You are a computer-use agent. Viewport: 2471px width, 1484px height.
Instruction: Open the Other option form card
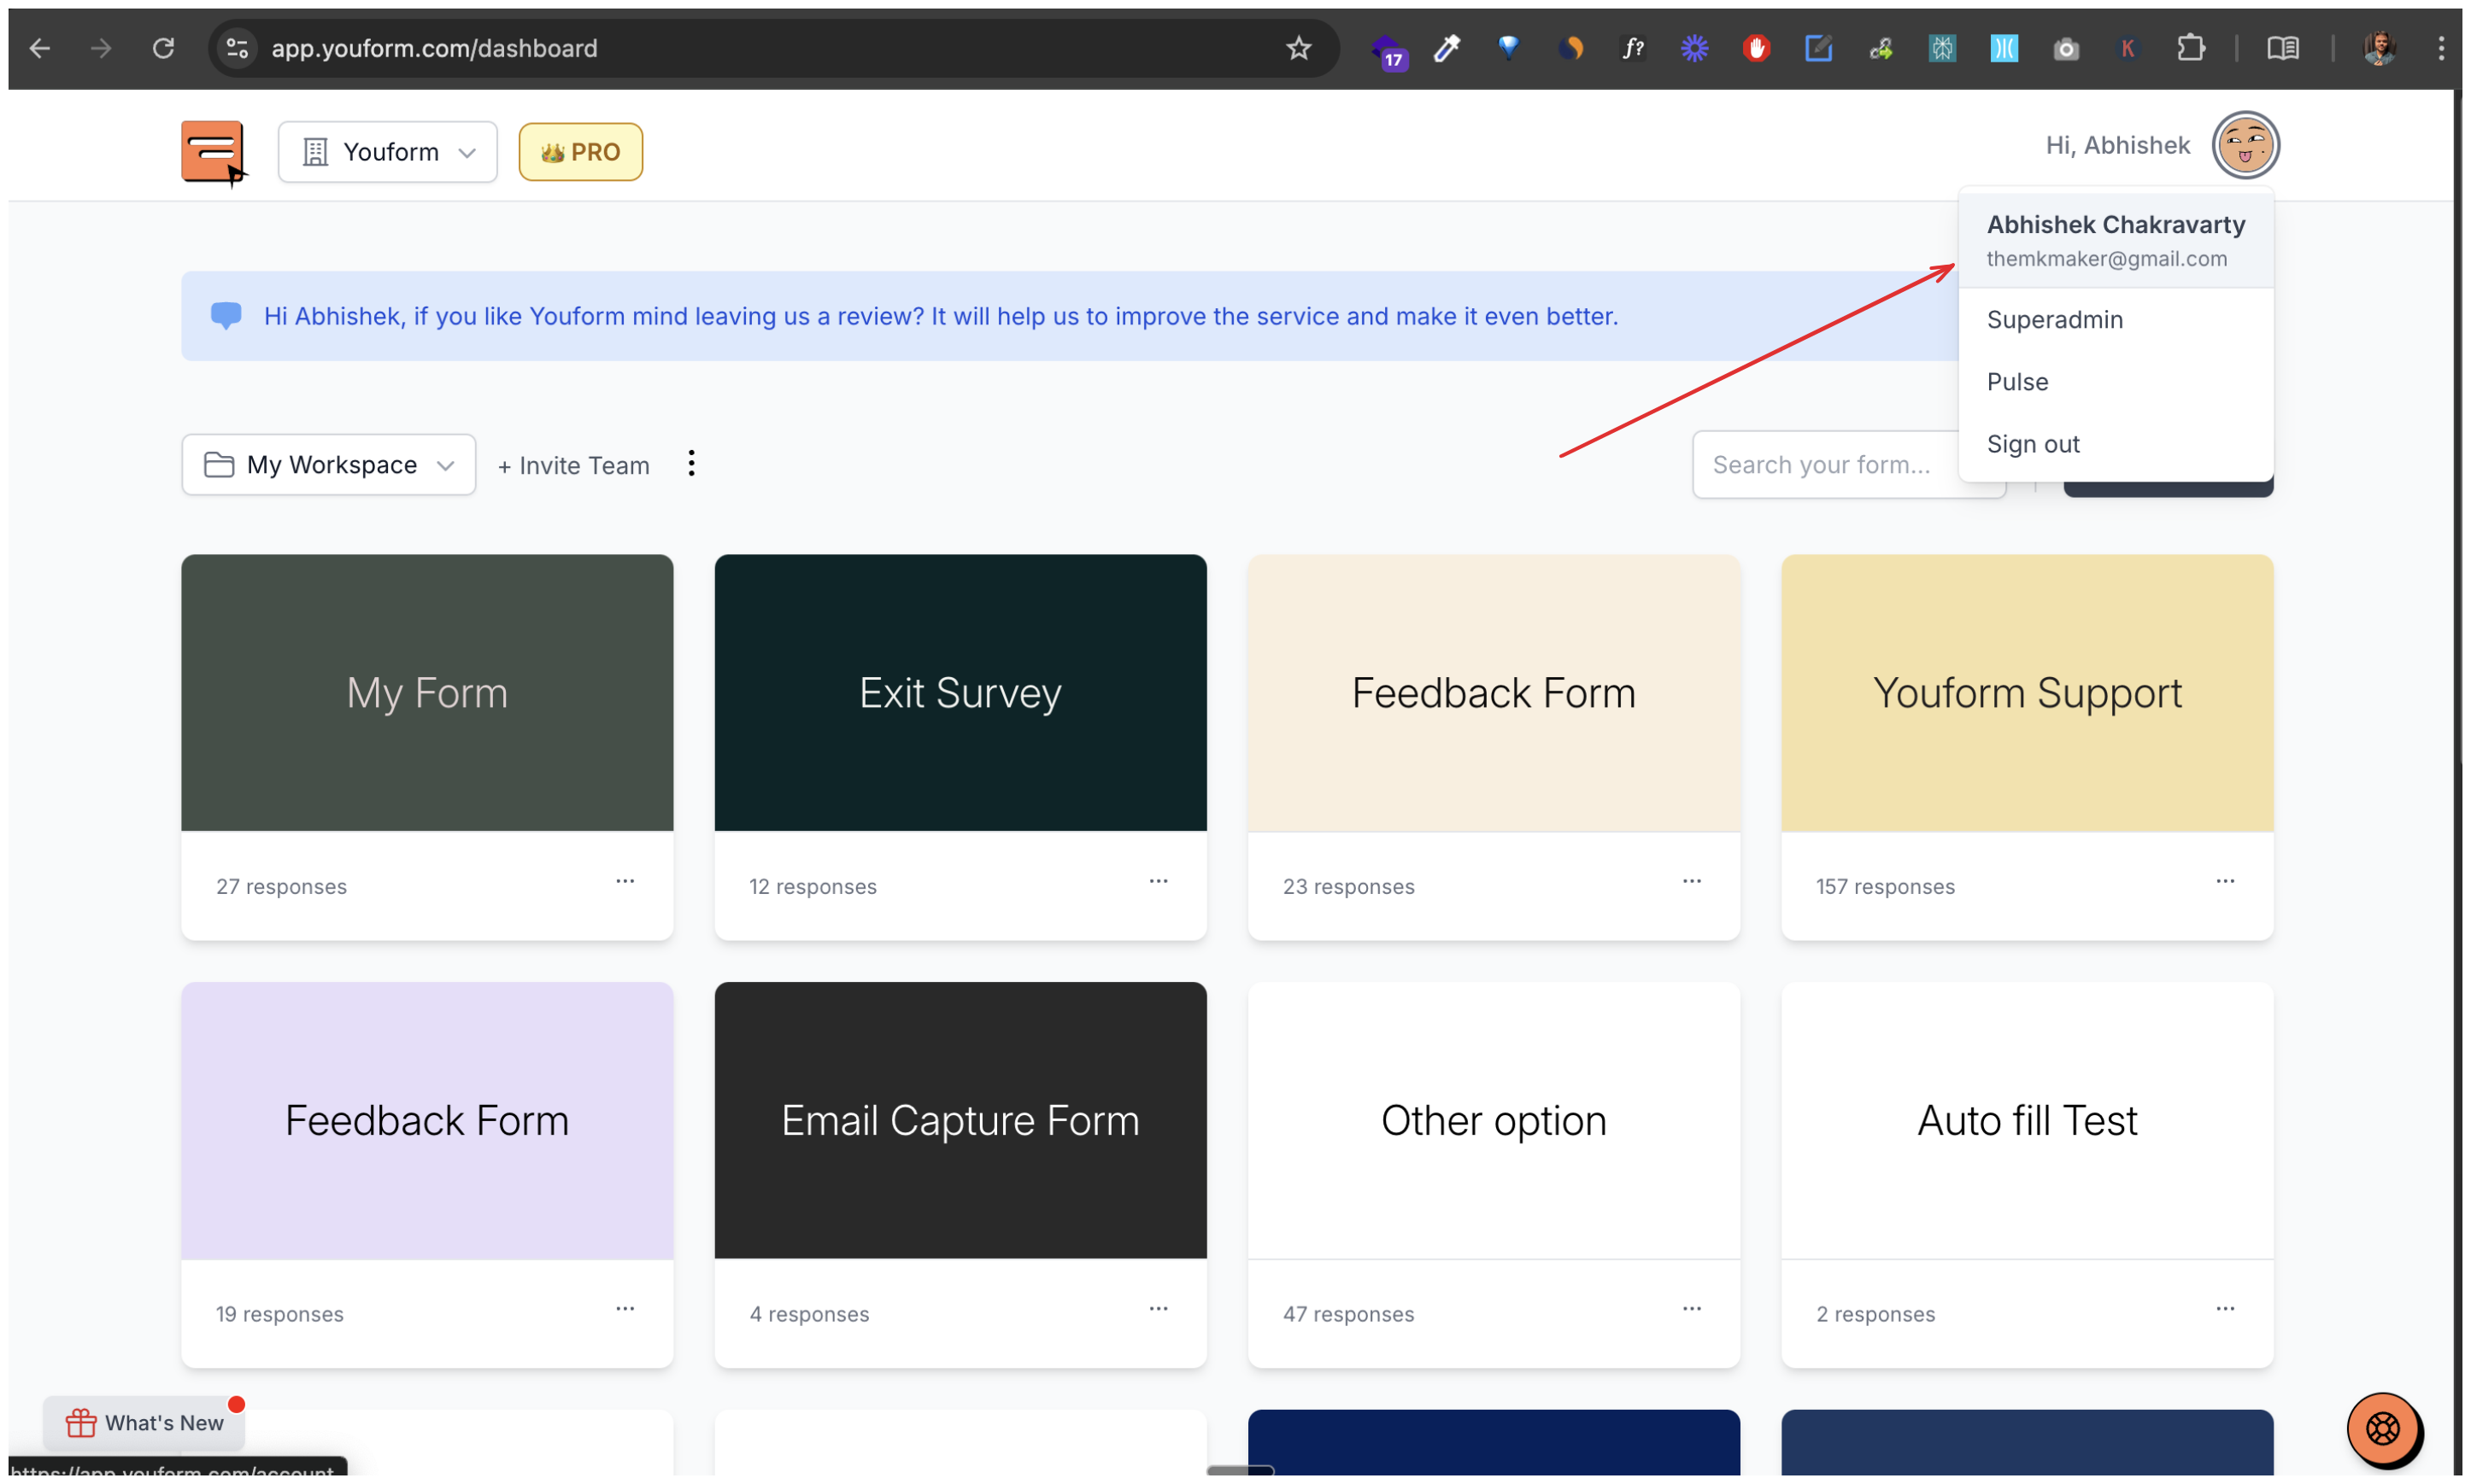(x=1494, y=1120)
